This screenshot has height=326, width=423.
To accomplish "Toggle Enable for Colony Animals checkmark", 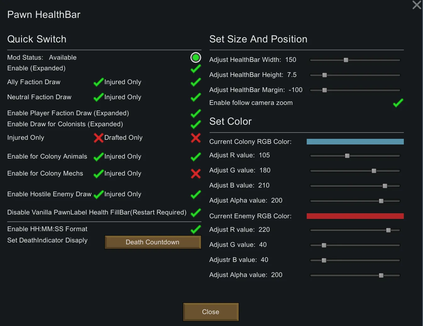I will click(98, 156).
